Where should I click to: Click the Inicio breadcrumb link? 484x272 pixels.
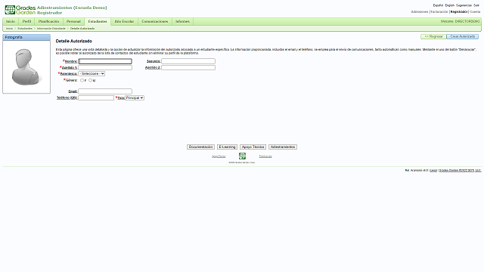click(x=10, y=29)
